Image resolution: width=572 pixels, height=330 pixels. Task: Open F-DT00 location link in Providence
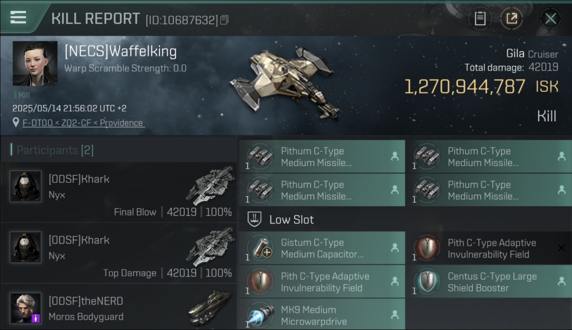coord(83,123)
